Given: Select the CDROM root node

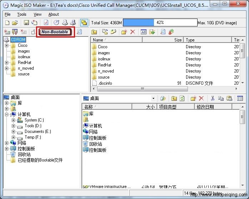Looking at the screenshot, I should click(x=18, y=40).
